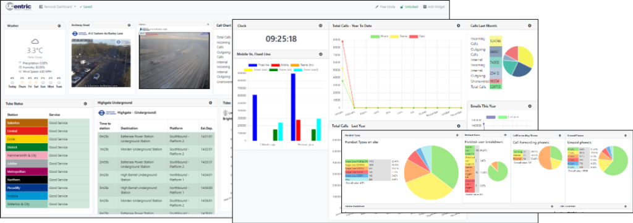Select the Victoria line row

point(47,196)
